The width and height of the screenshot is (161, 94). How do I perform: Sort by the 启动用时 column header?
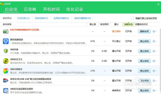coord(104,24)
